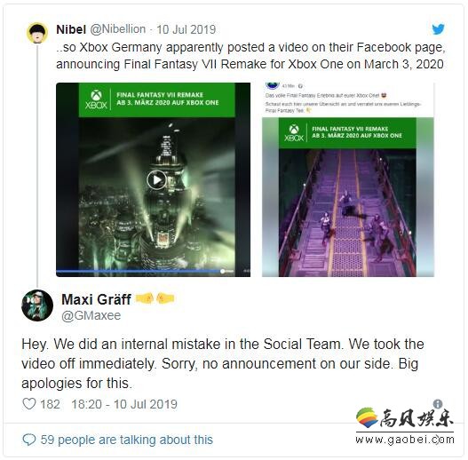Click the tweet info circle icon

tap(438, 404)
